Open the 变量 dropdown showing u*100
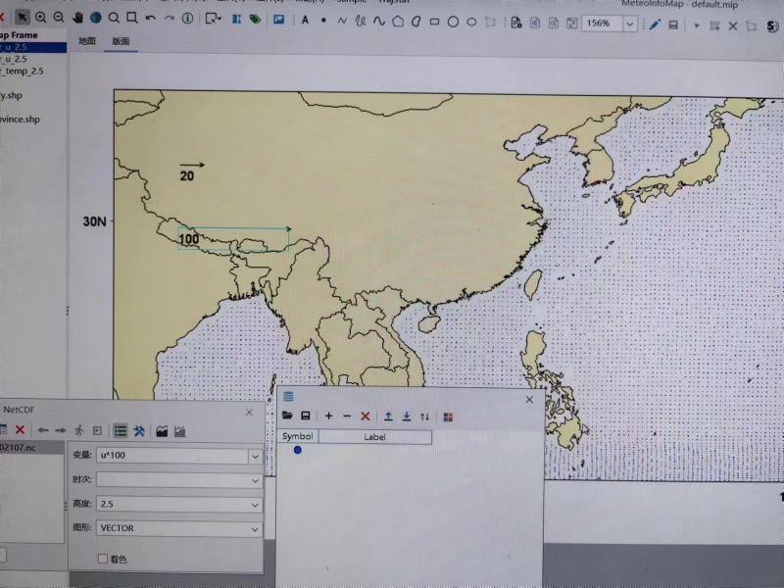784x588 pixels. [x=255, y=456]
